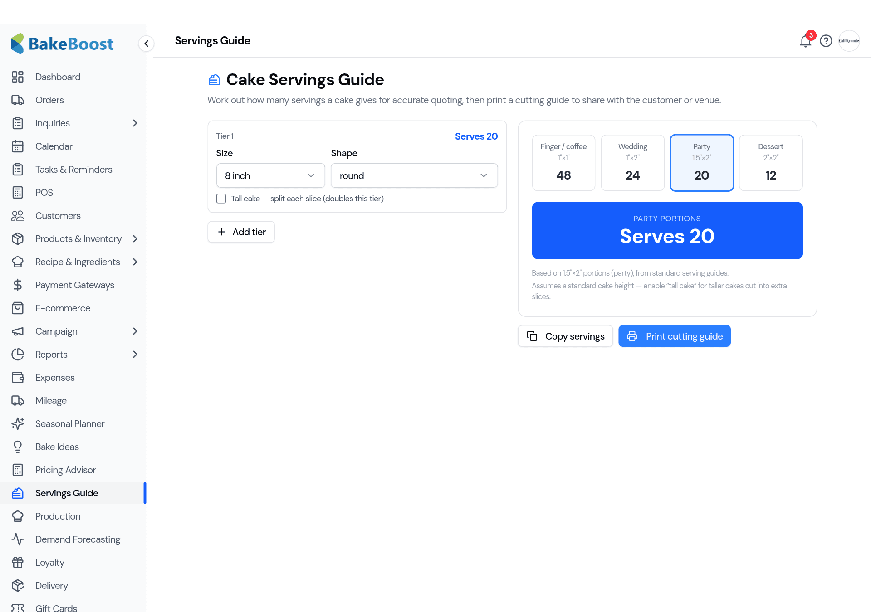Click the Loyalty gift icon

[18, 563]
